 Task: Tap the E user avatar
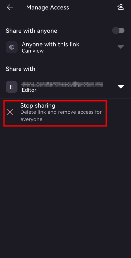pos(12,87)
